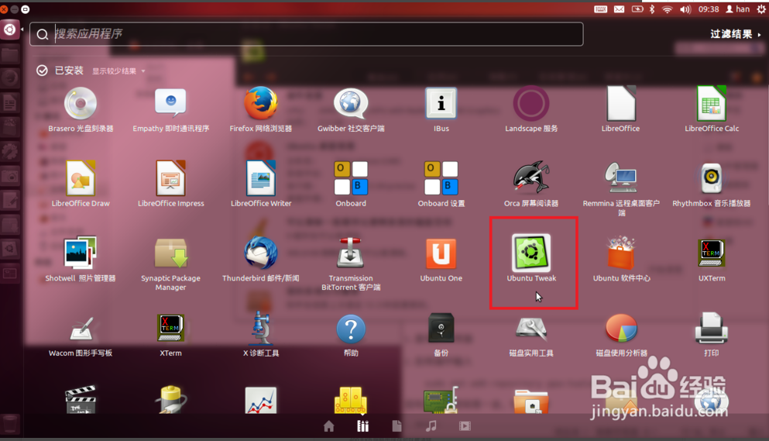Image resolution: width=769 pixels, height=441 pixels.
Task: Open the 帮助 help application
Action: (351, 335)
